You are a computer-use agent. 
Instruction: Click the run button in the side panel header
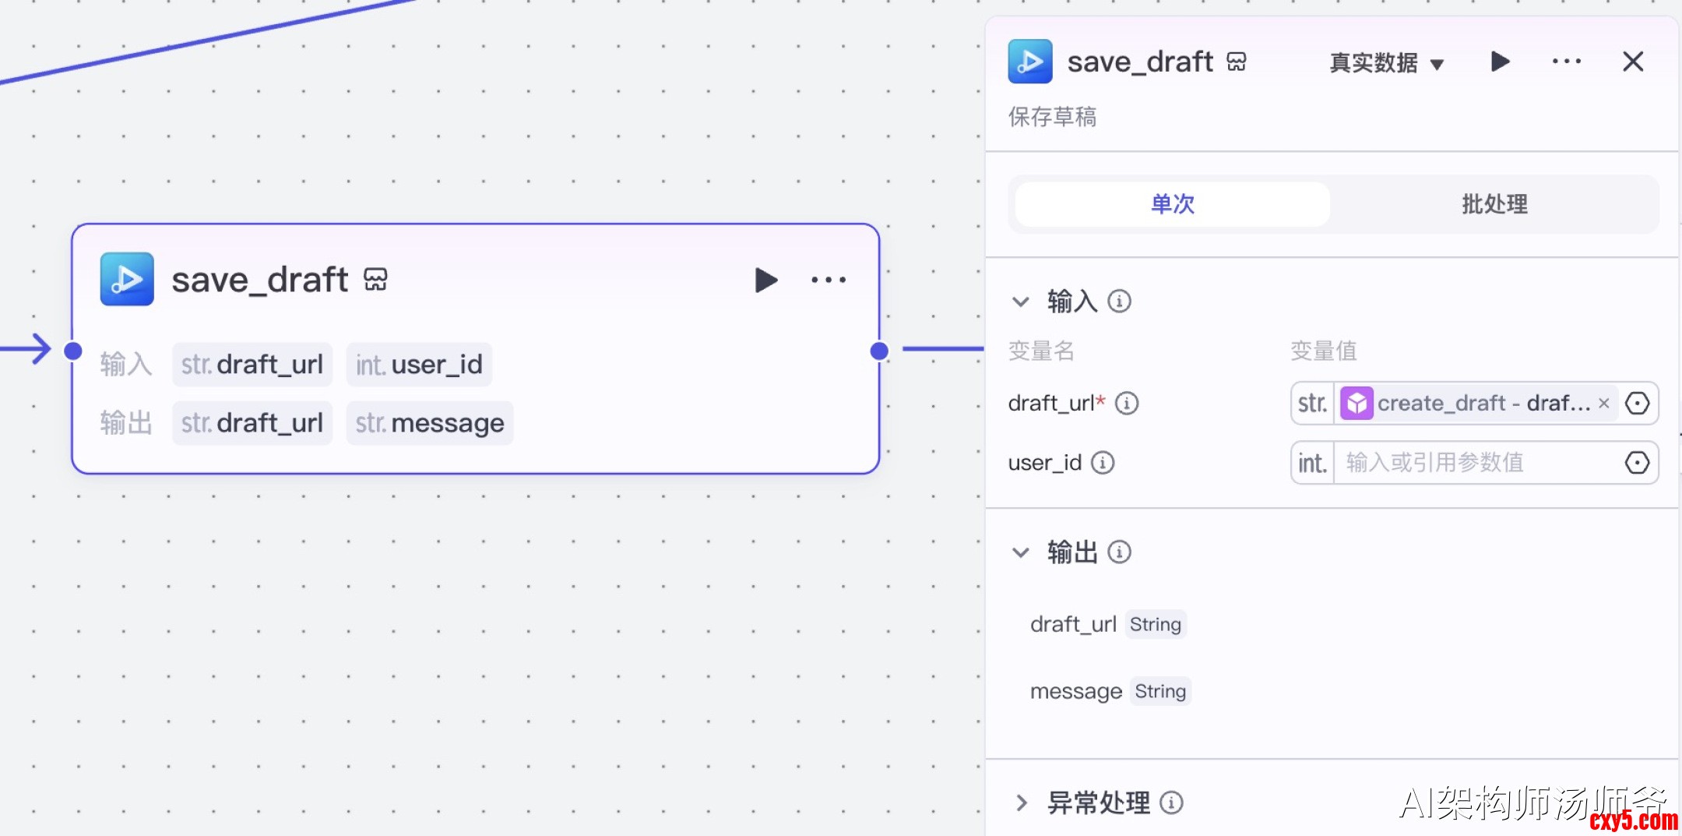click(x=1500, y=62)
